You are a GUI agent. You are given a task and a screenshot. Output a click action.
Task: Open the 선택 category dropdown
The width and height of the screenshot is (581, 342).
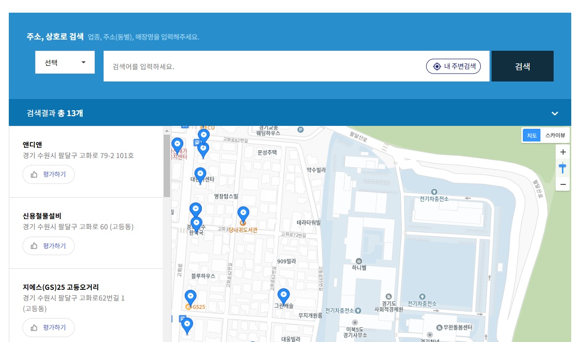point(65,62)
